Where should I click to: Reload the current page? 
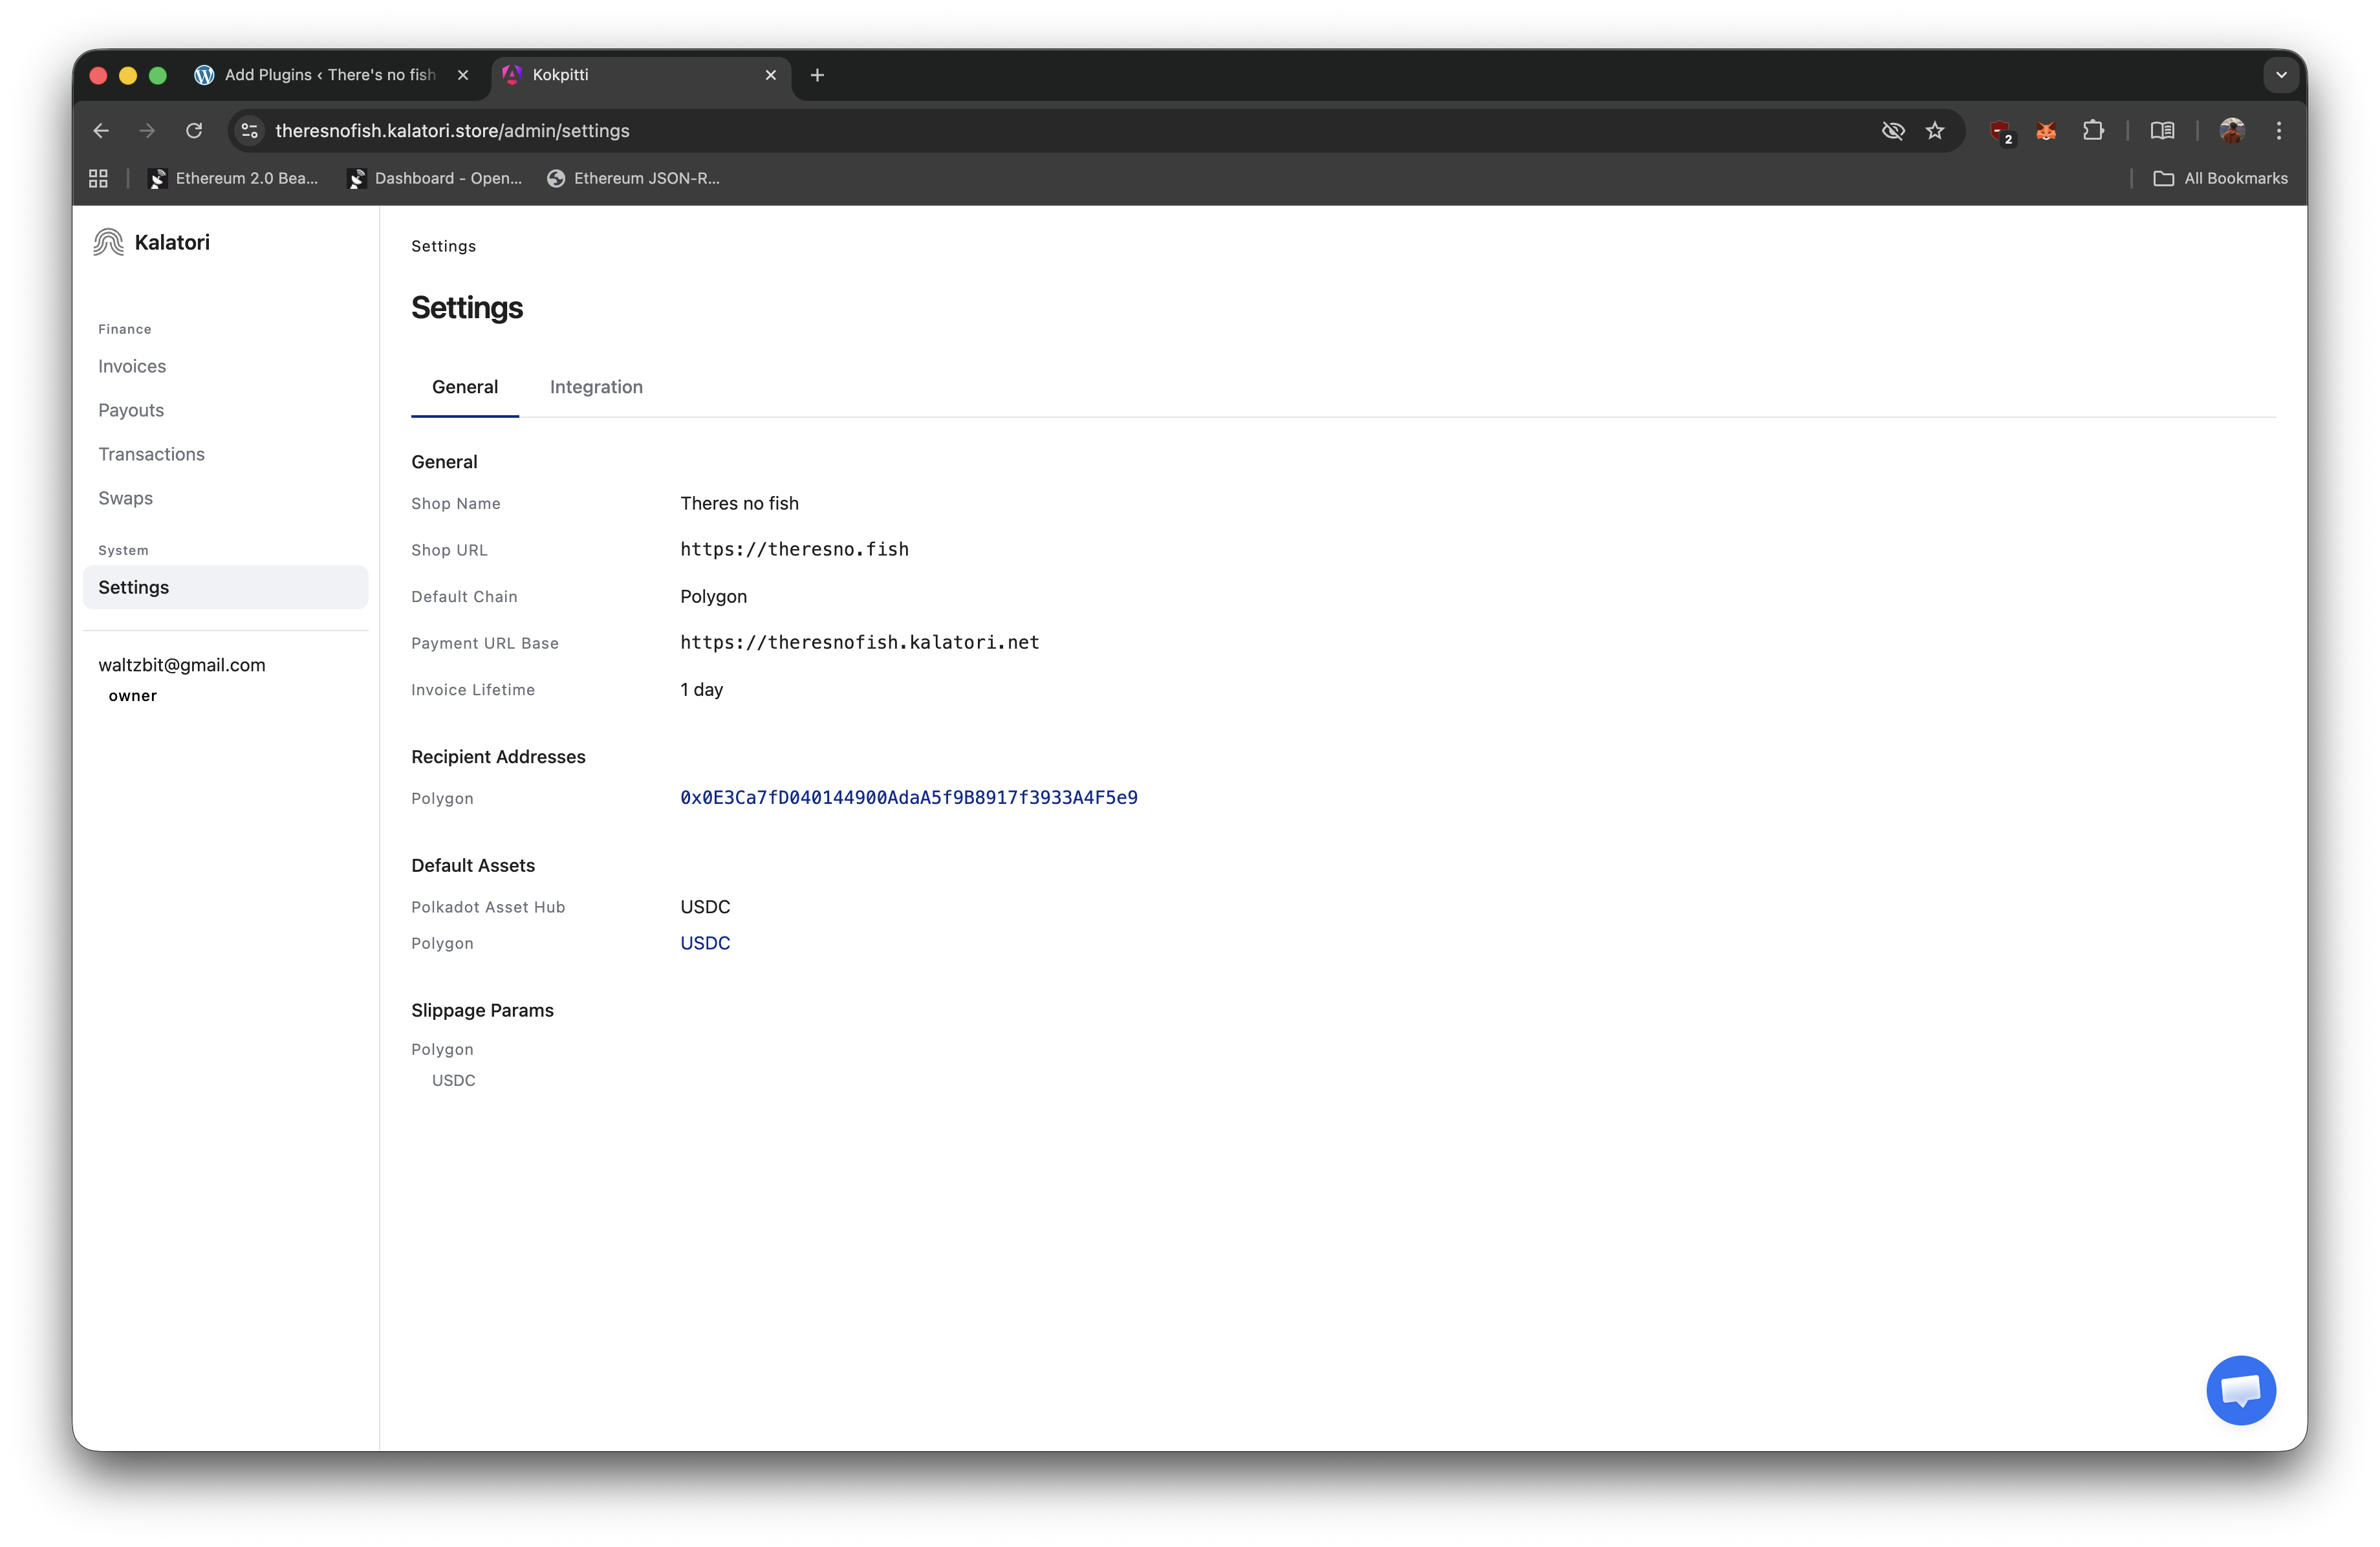(x=194, y=131)
